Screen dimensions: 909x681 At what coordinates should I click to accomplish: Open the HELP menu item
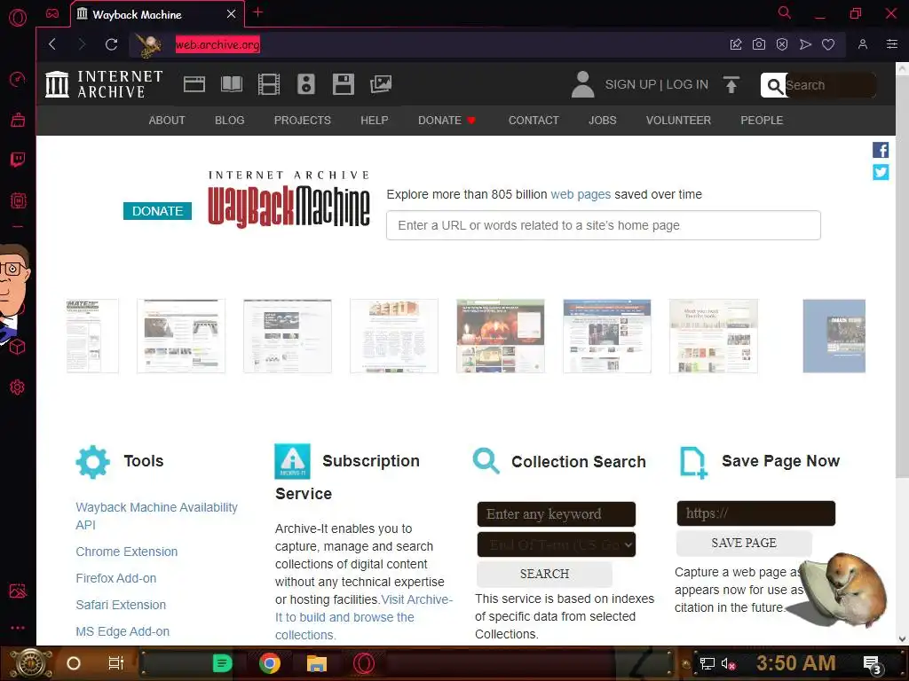[x=375, y=121]
